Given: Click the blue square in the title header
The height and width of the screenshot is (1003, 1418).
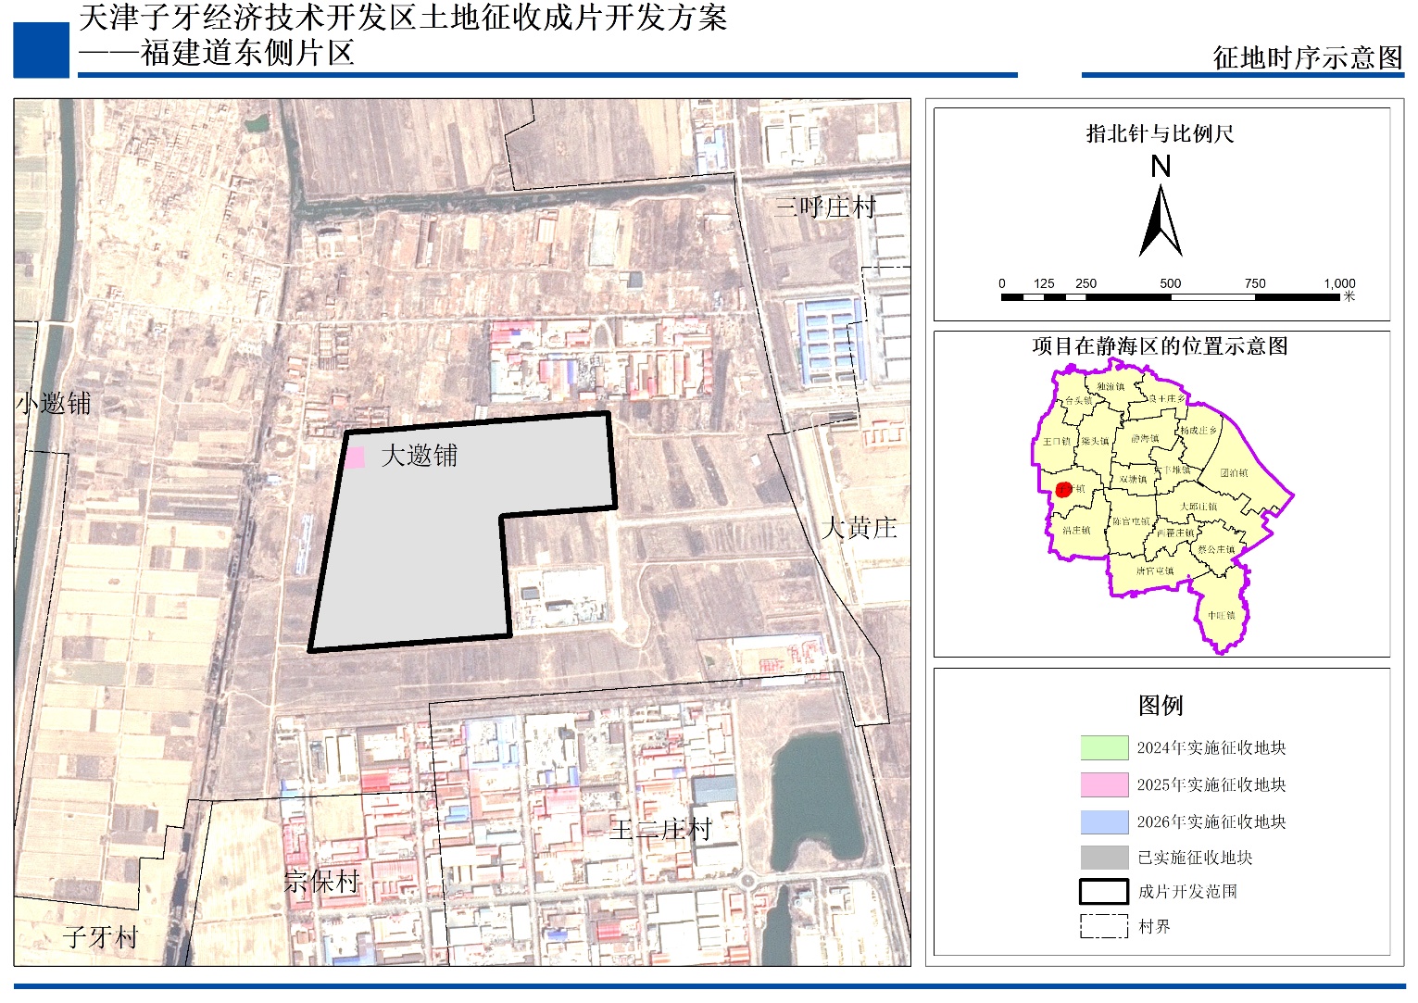Looking at the screenshot, I should click(41, 50).
